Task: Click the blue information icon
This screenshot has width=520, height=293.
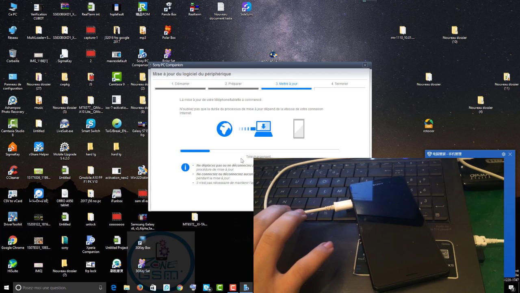Action: [185, 167]
